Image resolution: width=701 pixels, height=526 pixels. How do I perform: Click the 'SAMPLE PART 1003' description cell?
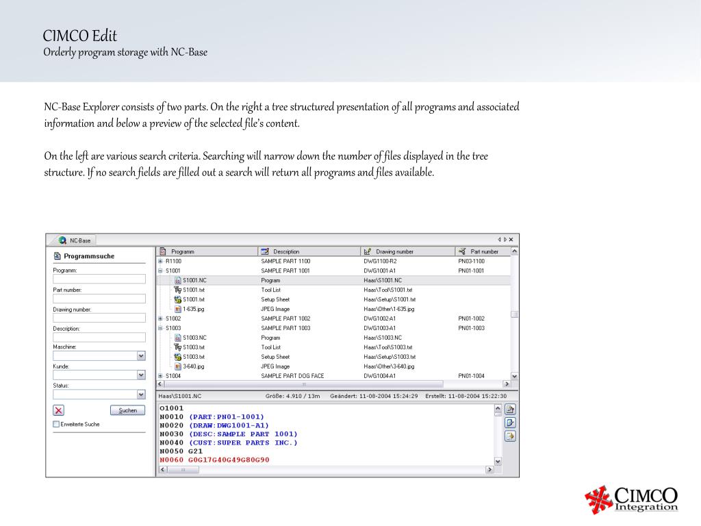coord(285,328)
